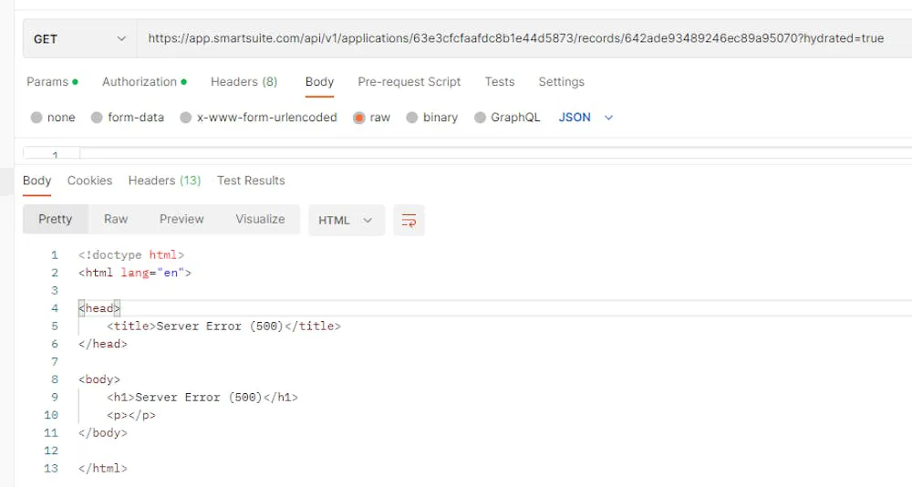Screen dimensions: 912x487
Task: Click the empty <p></p> line
Action: point(131,416)
